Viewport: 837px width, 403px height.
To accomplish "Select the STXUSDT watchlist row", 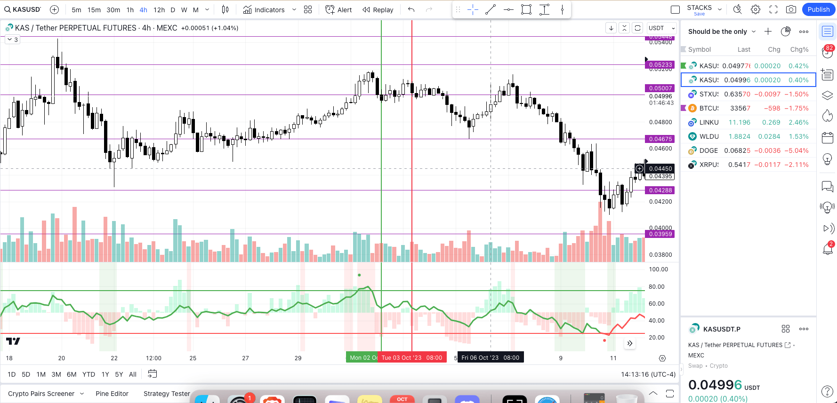I will pyautogui.click(x=748, y=94).
